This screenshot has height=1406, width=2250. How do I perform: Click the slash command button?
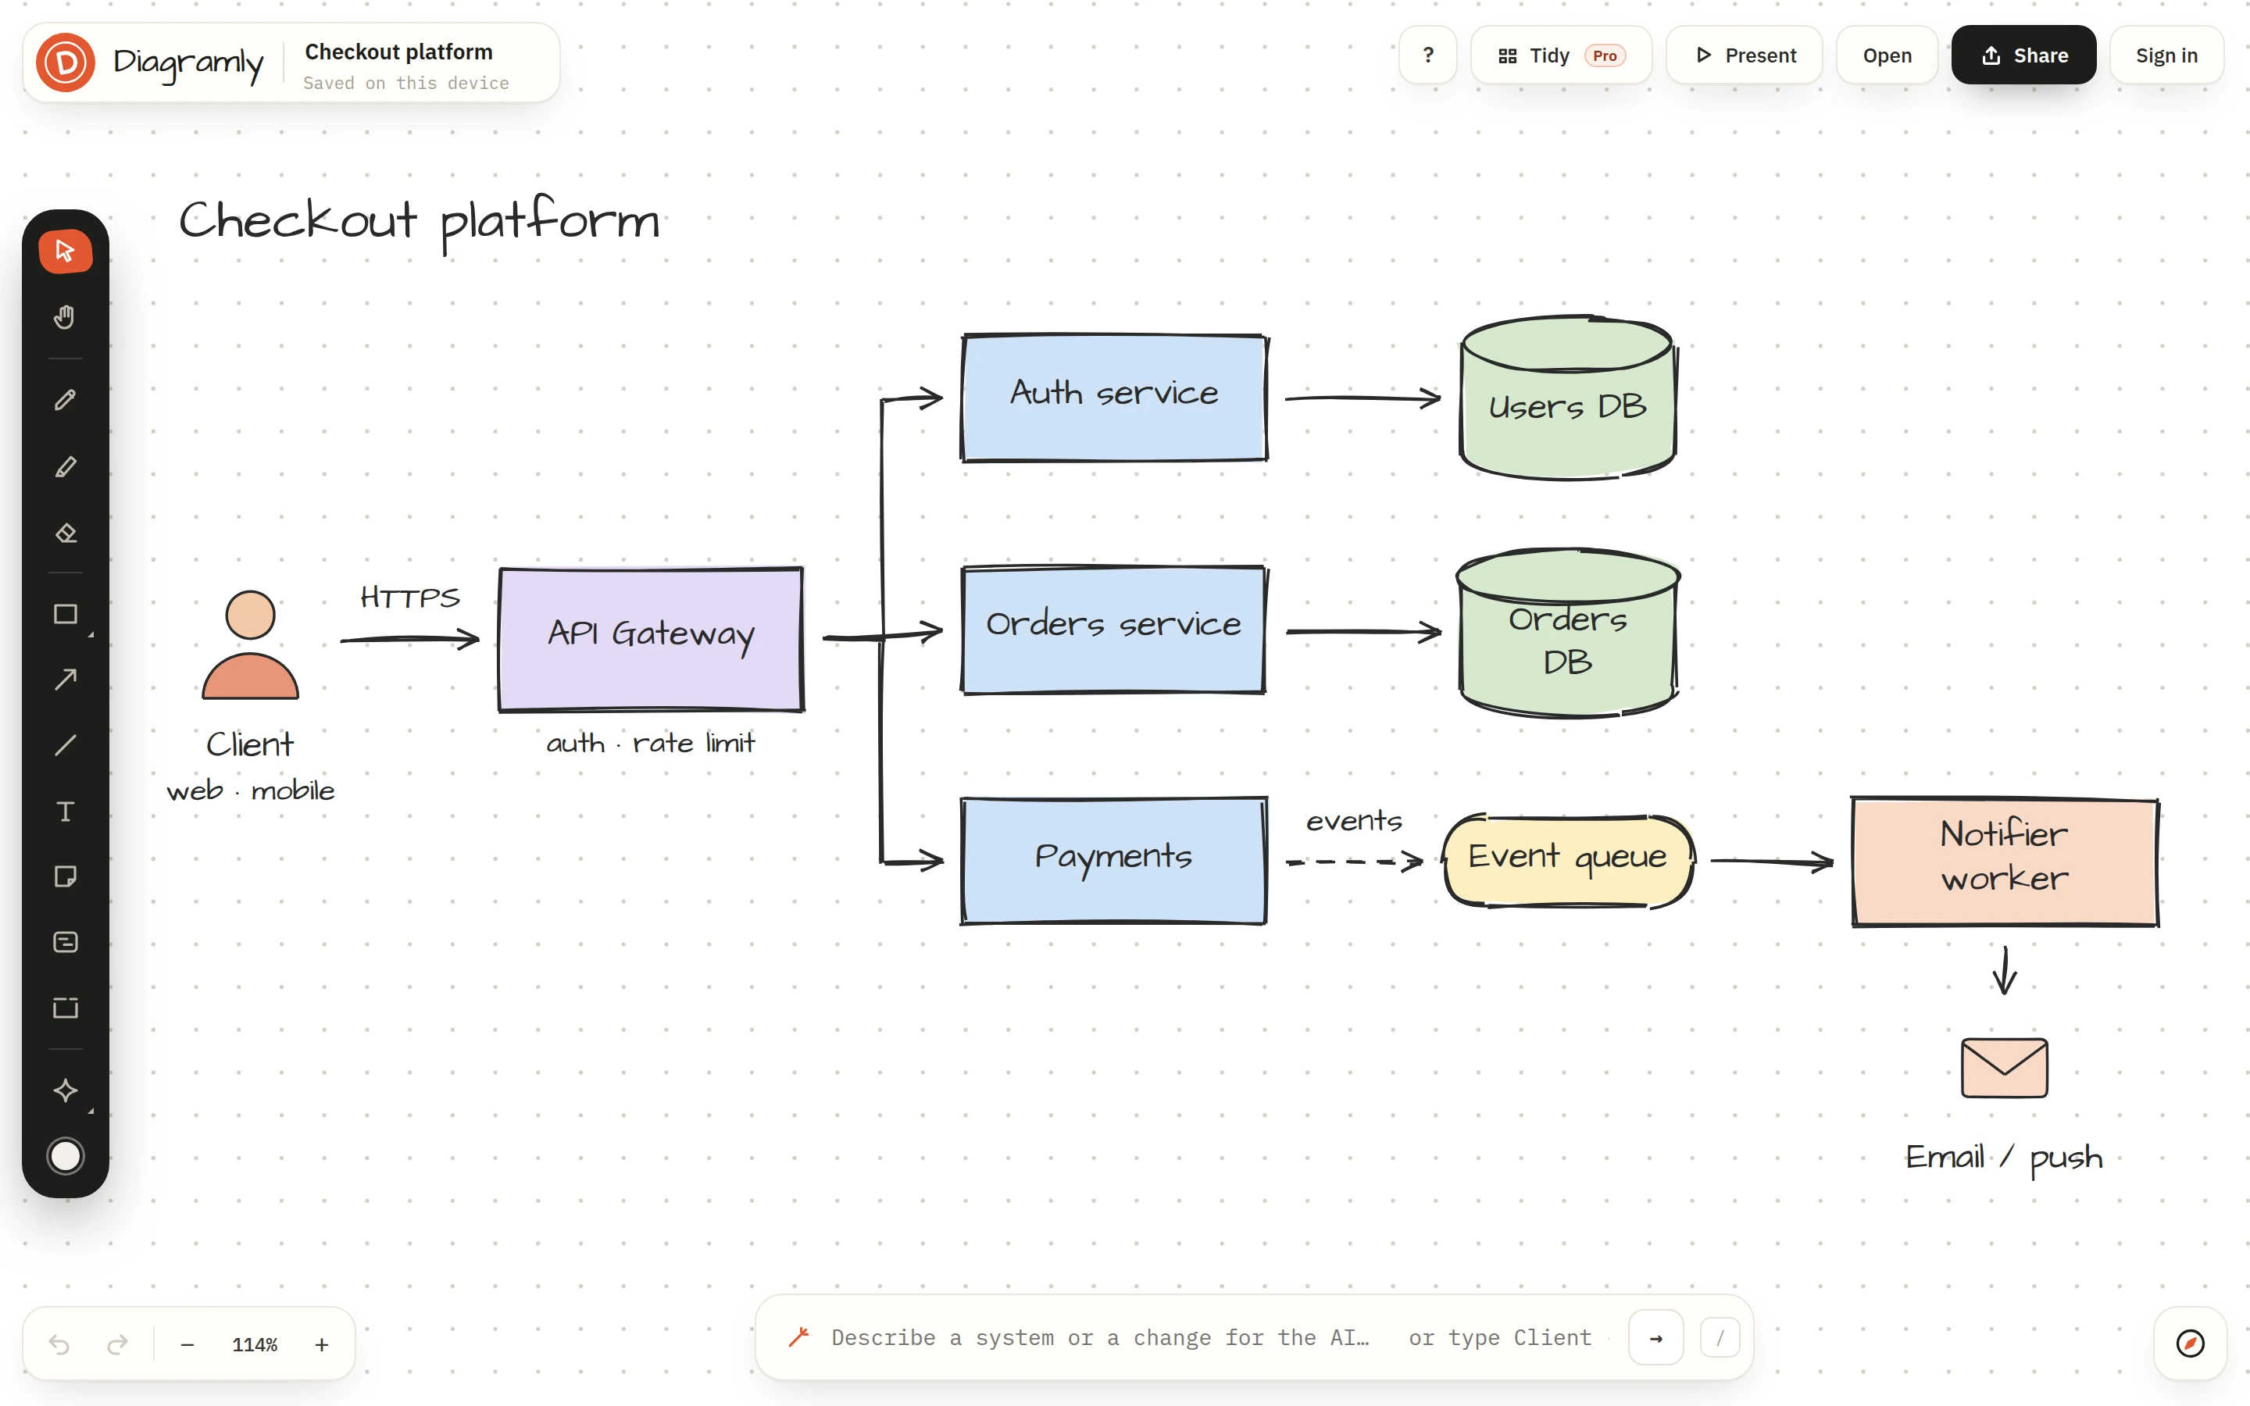(1719, 1338)
